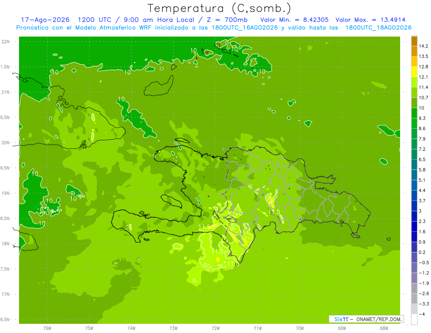The height and width of the screenshot is (333, 431).
Task: Click the "10.7" legend value
Action: point(424,97)
